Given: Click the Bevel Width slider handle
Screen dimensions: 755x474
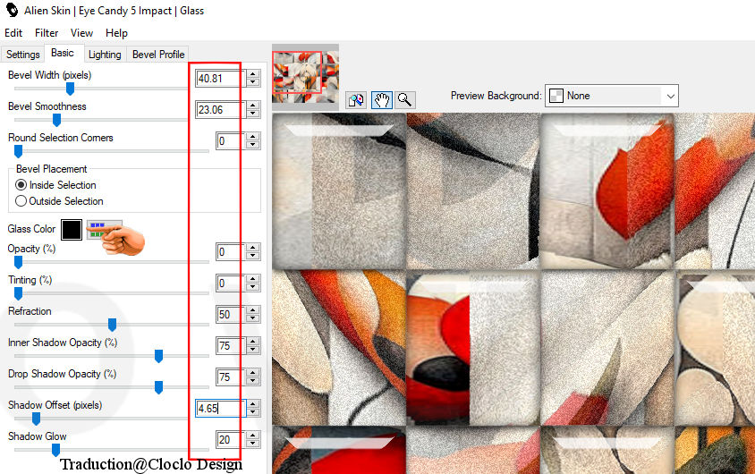Looking at the screenshot, I should pos(70,89).
